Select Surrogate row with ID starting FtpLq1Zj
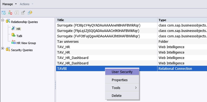 pos(107,31)
